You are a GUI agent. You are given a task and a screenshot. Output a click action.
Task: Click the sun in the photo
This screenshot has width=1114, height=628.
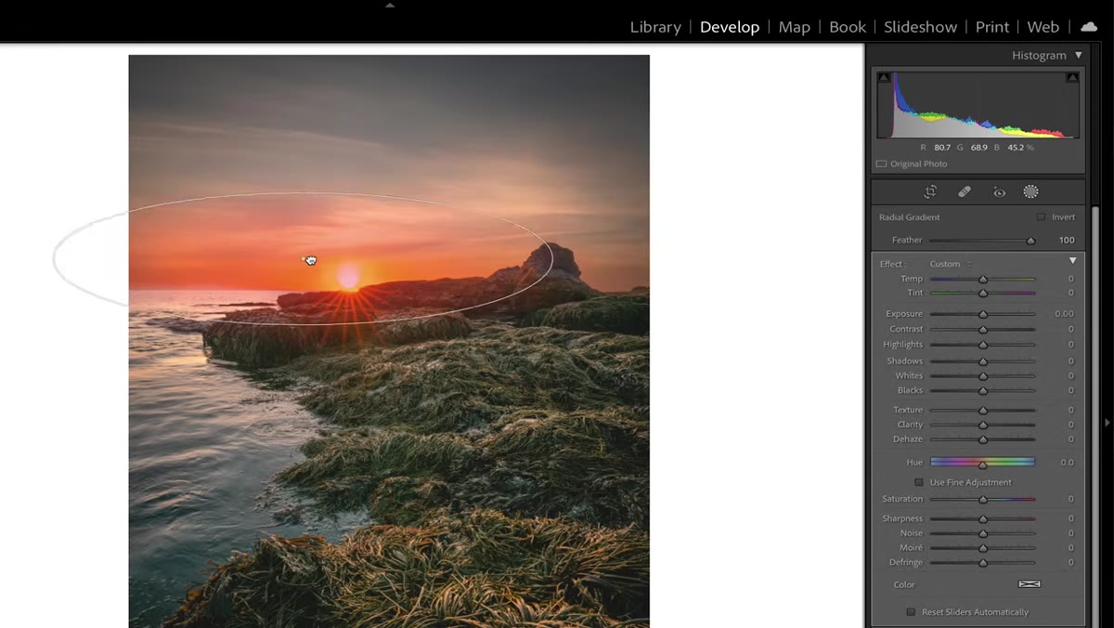pos(348,277)
